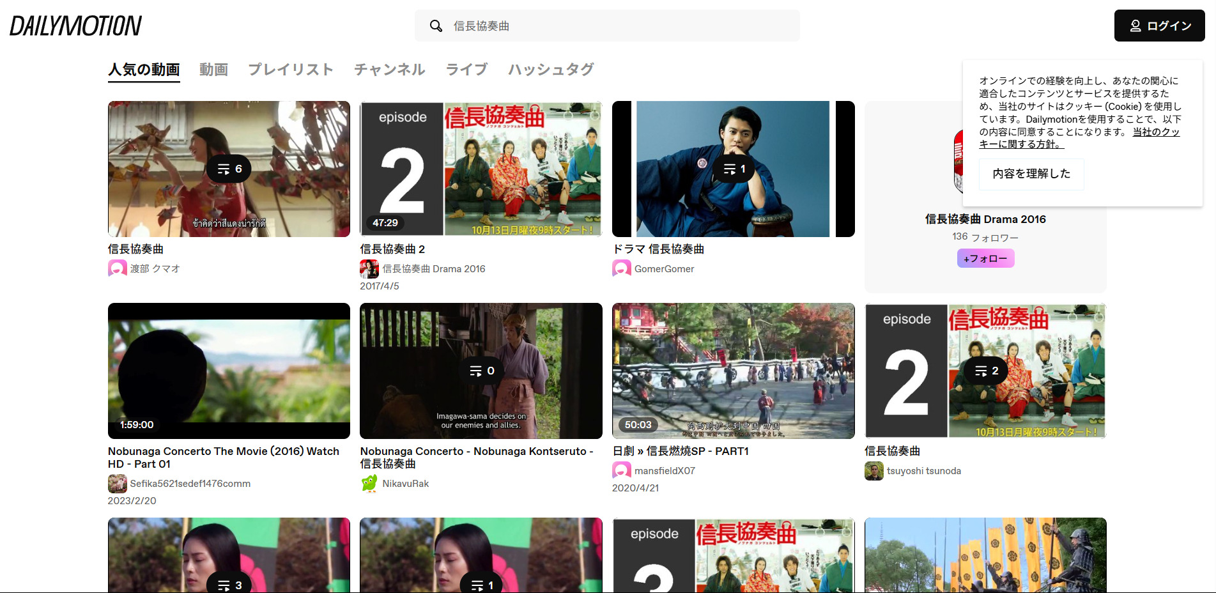Image resolution: width=1216 pixels, height=593 pixels.
Task: Click the search field containing 信長協奏曲
Action: [607, 26]
